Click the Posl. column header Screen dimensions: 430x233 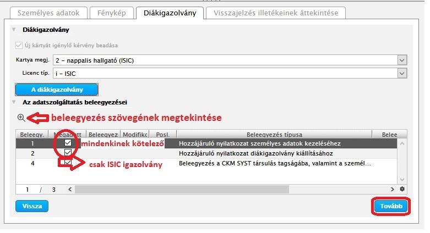(162, 135)
